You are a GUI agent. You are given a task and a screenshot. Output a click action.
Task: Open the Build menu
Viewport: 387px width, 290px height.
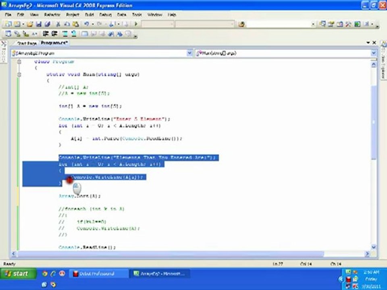click(89, 15)
